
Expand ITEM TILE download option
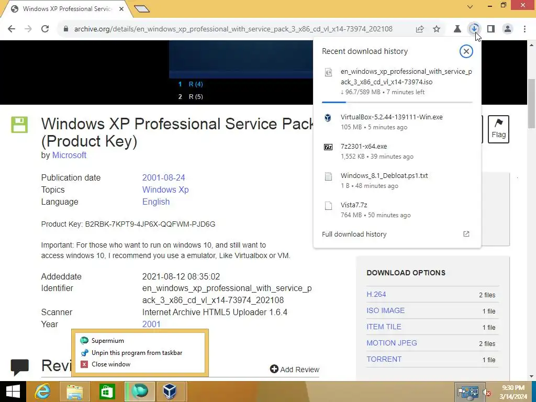coord(384,327)
